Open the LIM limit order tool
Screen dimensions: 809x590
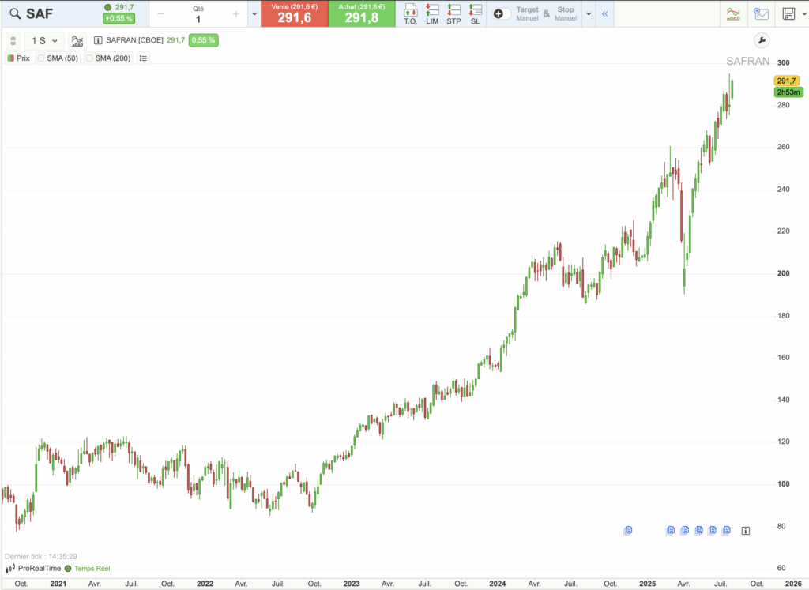tap(432, 13)
